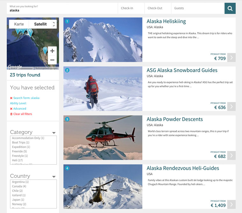The height and width of the screenshot is (213, 242).
Task: Open ASG Alaska Snowboard Guides arrow button
Action: [x=231, y=106]
